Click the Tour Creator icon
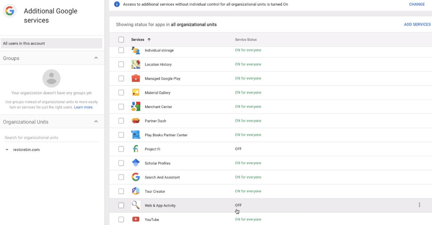This screenshot has height=225, width=432. pos(136,191)
